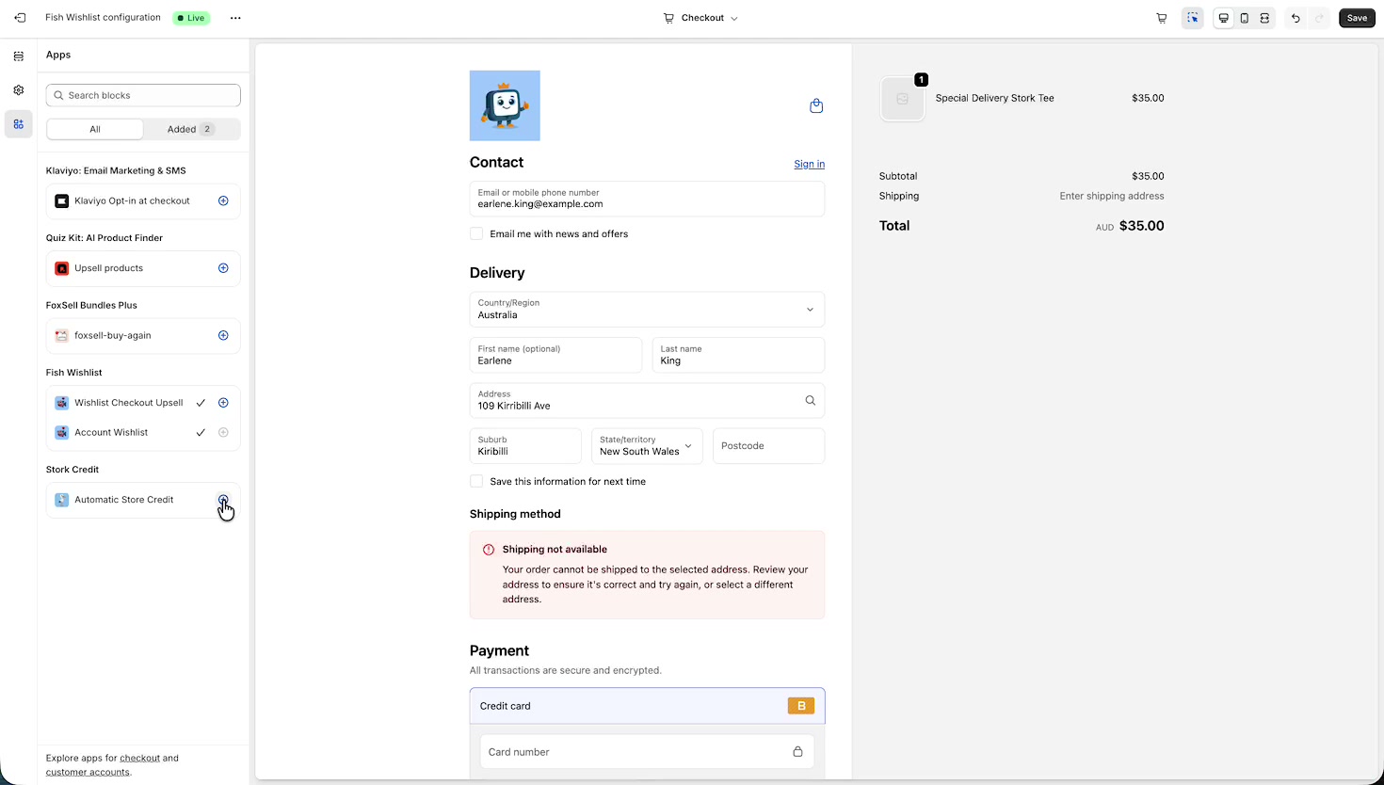Open the Checkout page selector dropdown
Viewport: 1384px width, 785px height.
pos(700,17)
